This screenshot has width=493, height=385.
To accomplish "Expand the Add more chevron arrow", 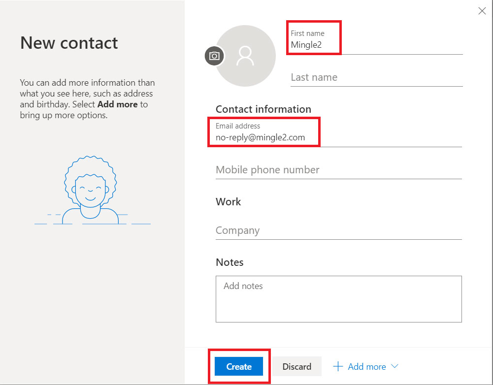I will 394,366.
